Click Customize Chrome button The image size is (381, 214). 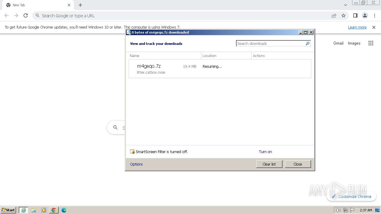[352, 196]
